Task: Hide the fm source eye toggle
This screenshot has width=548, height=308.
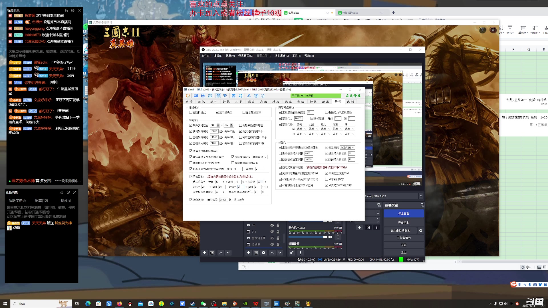Action: [x=272, y=225]
